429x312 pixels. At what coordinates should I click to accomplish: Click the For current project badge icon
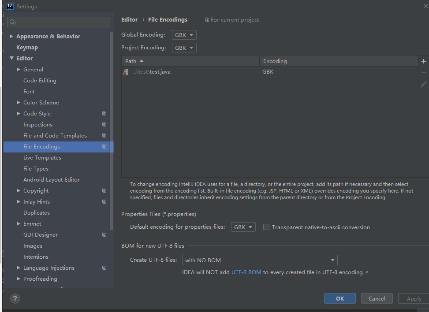tap(207, 19)
